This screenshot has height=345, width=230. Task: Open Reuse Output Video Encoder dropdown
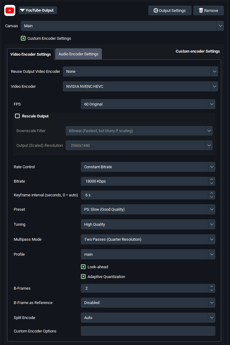point(140,72)
